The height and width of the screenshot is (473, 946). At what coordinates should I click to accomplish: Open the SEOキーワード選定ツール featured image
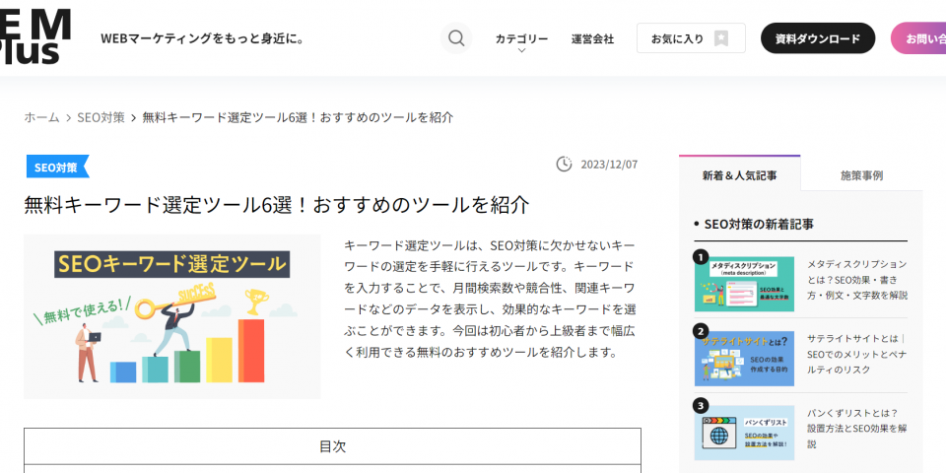[x=171, y=316]
